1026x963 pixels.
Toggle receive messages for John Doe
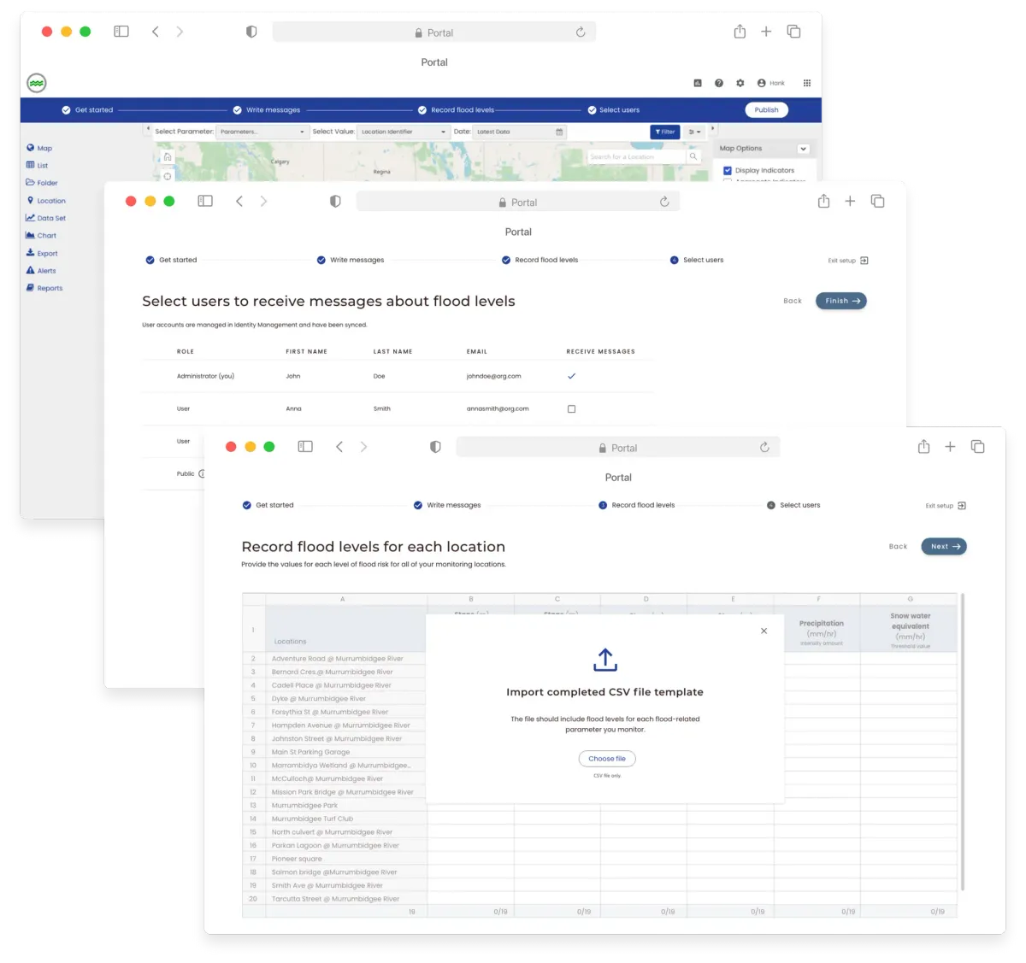[x=571, y=376]
